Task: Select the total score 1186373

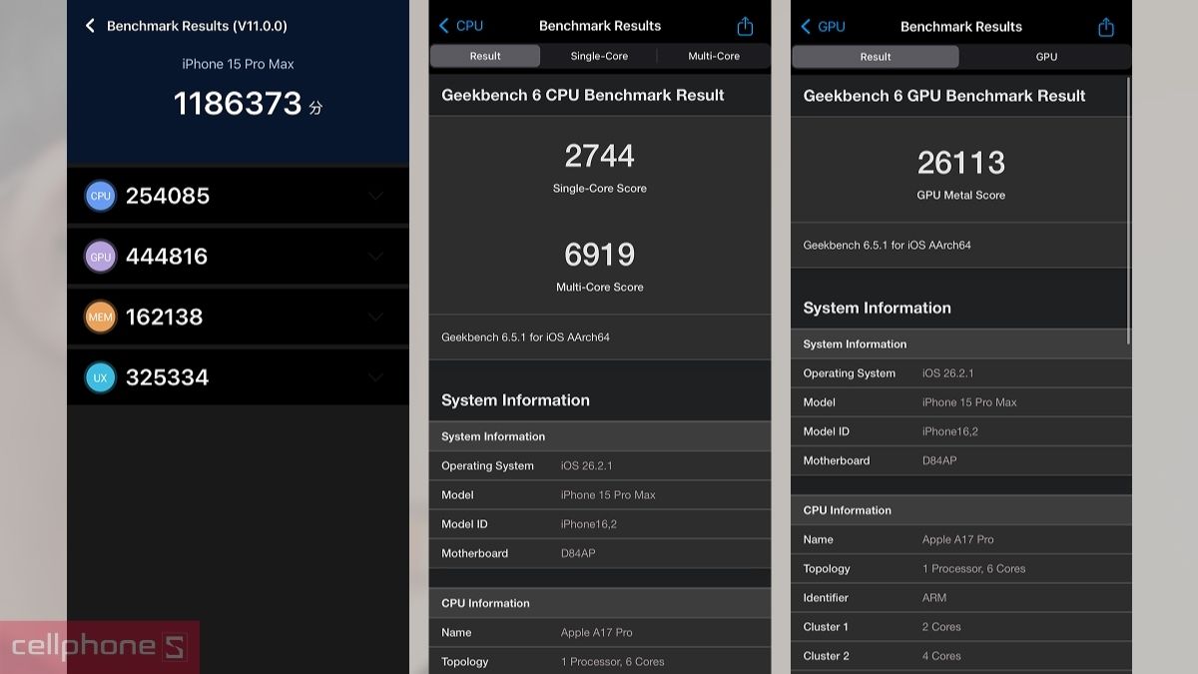Action: [238, 103]
